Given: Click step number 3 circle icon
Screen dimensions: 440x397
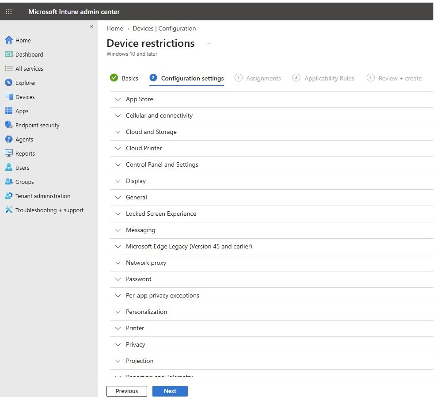Looking at the screenshot, I should (x=238, y=78).
